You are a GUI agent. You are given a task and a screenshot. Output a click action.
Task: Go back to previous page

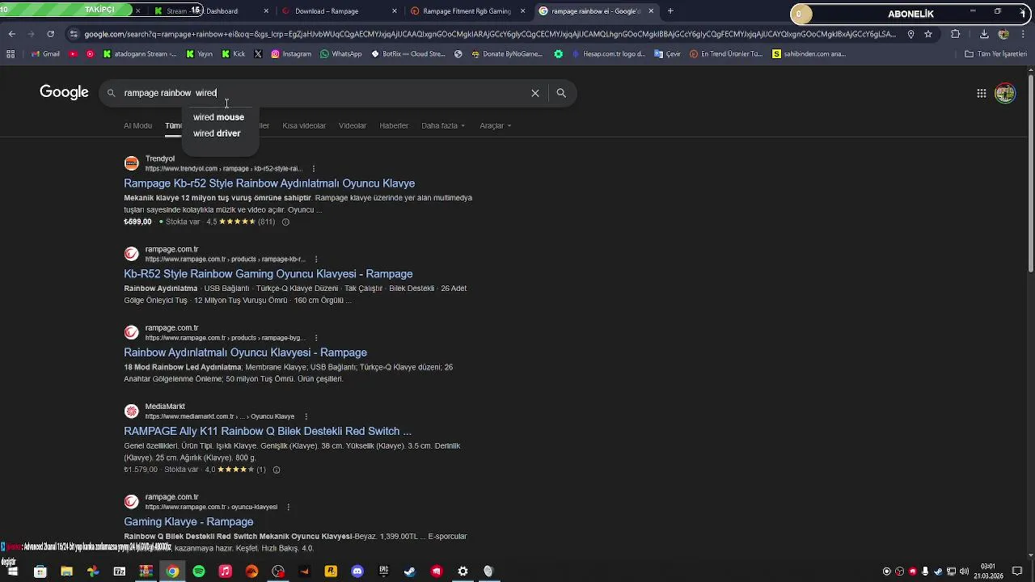pos(11,34)
